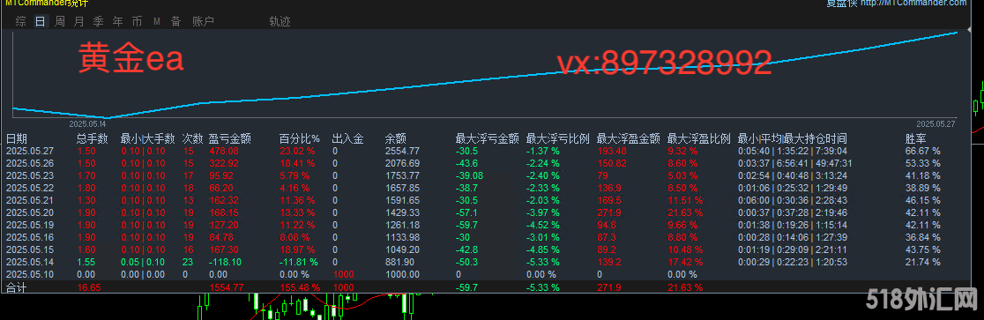Click balance value 2554.77

point(402,151)
